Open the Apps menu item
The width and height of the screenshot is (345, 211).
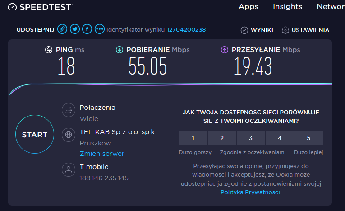[x=248, y=7]
